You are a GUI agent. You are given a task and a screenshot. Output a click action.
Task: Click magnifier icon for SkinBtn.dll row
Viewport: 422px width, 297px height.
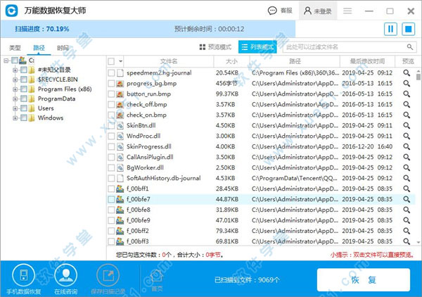[x=407, y=125]
